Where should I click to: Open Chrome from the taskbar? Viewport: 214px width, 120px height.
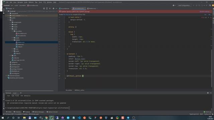pyautogui.click(x=46, y=118)
